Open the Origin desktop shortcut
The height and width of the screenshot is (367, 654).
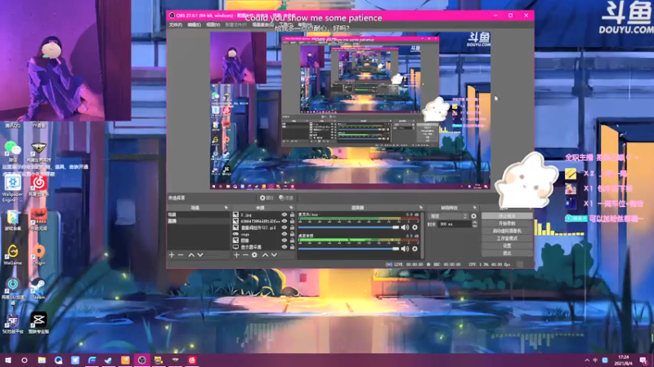[x=38, y=254]
